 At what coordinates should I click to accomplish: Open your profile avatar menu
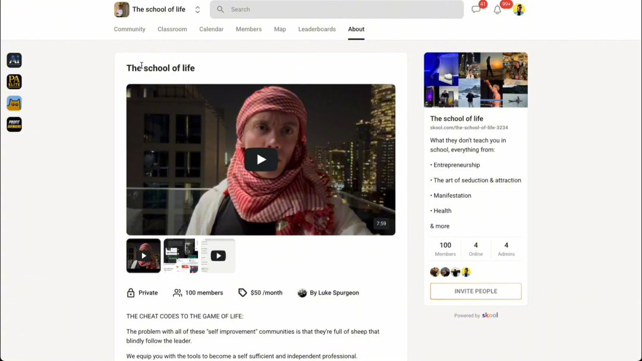(x=519, y=9)
